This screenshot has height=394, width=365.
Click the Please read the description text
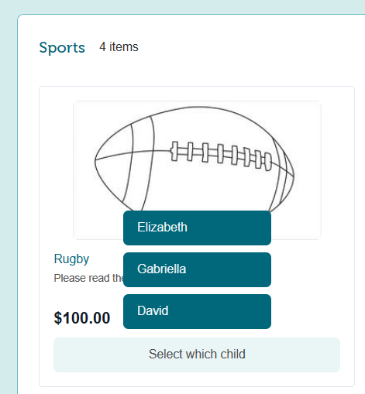pos(88,278)
